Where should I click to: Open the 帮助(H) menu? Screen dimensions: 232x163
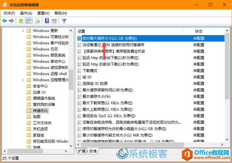(61, 13)
